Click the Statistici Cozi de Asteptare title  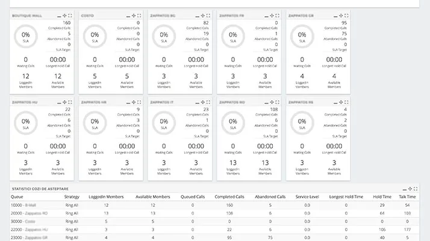point(40,189)
